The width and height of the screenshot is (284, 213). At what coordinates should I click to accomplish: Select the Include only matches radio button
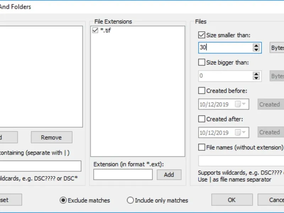130,200
